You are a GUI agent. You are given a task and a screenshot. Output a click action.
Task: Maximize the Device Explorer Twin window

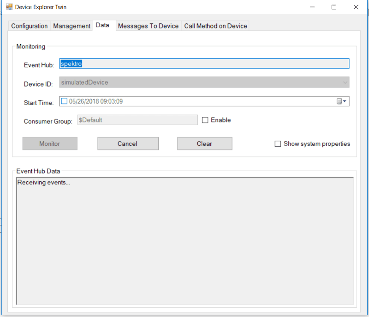pos(333,7)
